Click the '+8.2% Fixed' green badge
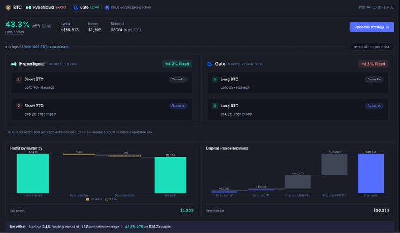This screenshot has height=233, width=400. tap(177, 64)
